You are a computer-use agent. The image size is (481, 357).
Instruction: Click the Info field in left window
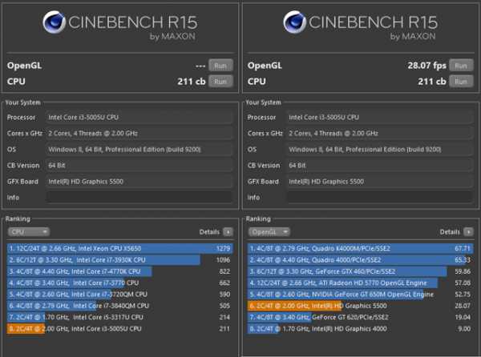pyautogui.click(x=139, y=198)
